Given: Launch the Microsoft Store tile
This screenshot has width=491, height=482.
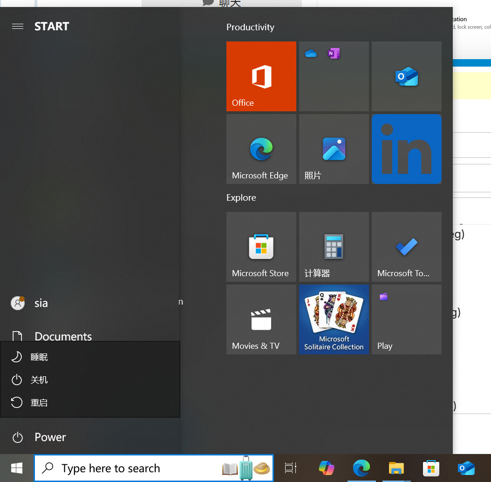Looking at the screenshot, I should pyautogui.click(x=261, y=247).
